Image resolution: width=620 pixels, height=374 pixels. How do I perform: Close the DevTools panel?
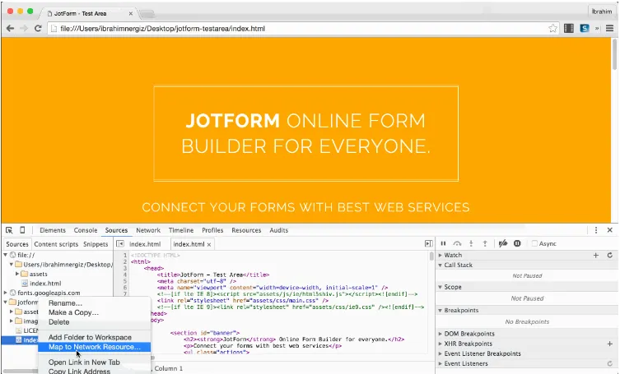pos(610,230)
